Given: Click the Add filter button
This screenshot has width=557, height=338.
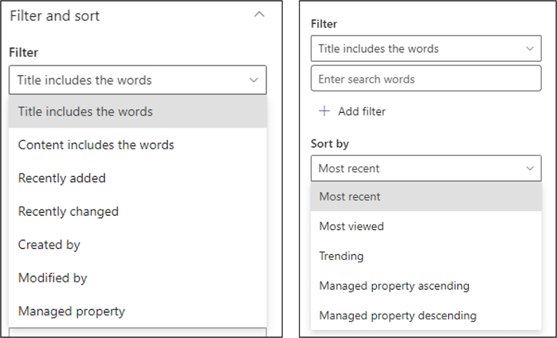Looking at the screenshot, I should point(353,111).
